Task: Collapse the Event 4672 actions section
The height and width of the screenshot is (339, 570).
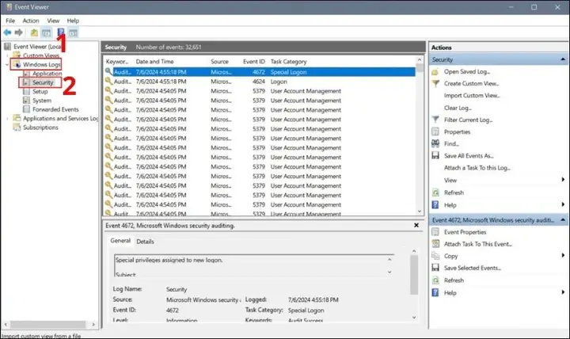Action: [563, 220]
